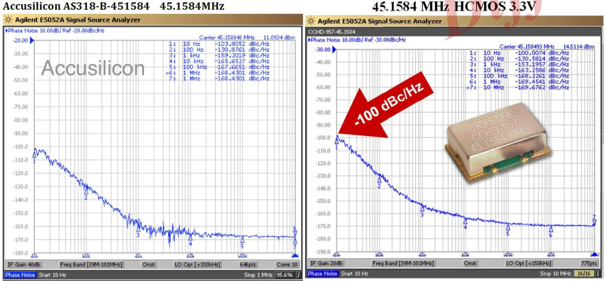The image size is (605, 281).
Task: Click the Carrier 45.158848 MHz readout
Action: pyautogui.click(x=227, y=38)
